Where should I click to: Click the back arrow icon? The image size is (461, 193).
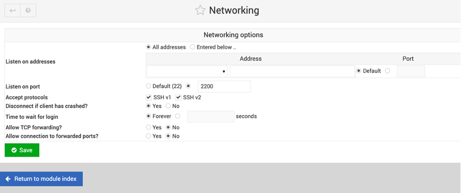12,11
